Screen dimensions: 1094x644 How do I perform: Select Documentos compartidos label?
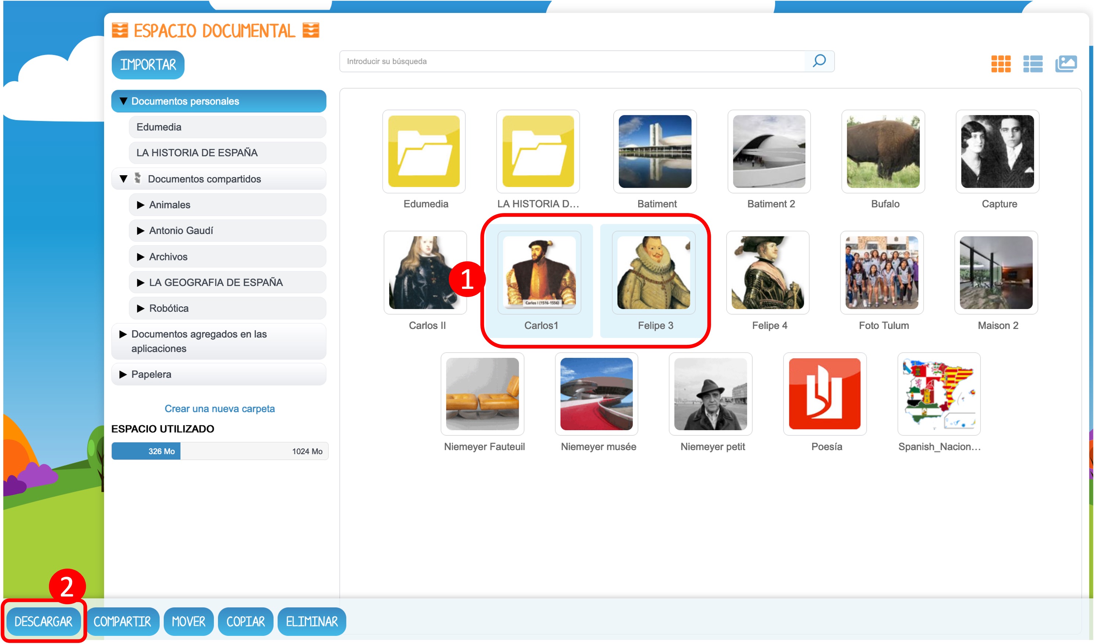[x=204, y=179]
